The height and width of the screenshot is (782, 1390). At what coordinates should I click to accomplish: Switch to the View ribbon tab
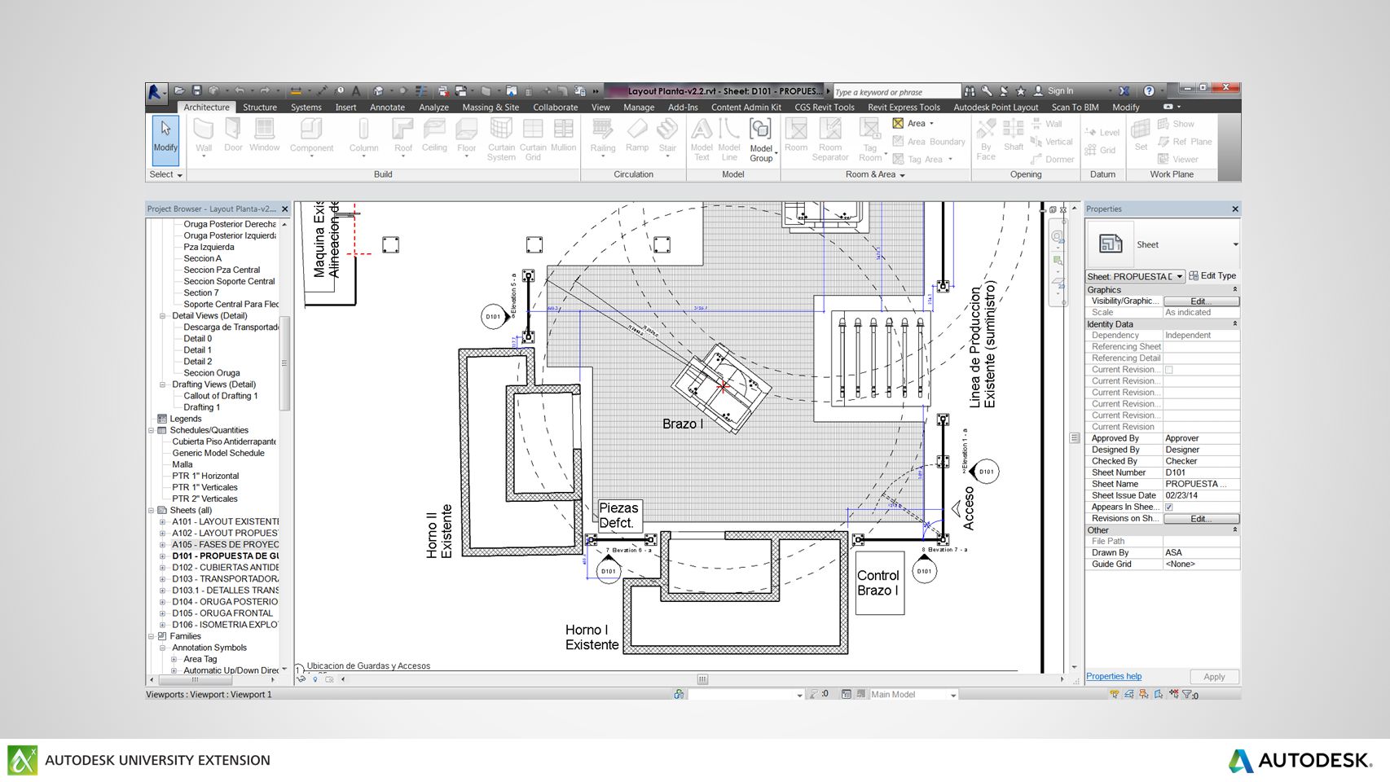click(x=600, y=108)
